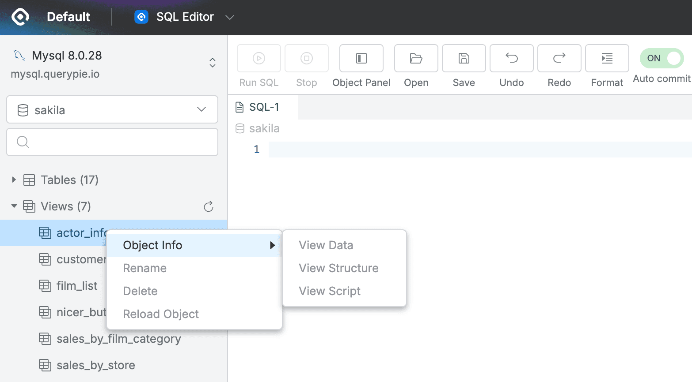Click the Format SQL icon
The image size is (692, 382).
pyautogui.click(x=606, y=58)
